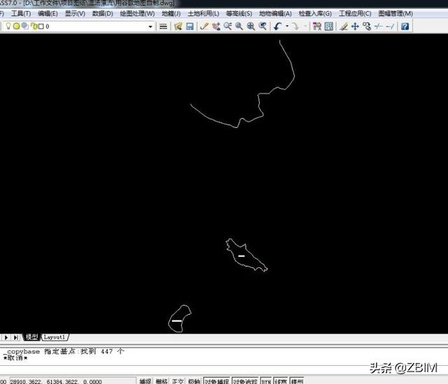Open the 图幅管理(M) menu
Image resolution: width=448 pixels, height=384 pixels.
pyautogui.click(x=395, y=13)
